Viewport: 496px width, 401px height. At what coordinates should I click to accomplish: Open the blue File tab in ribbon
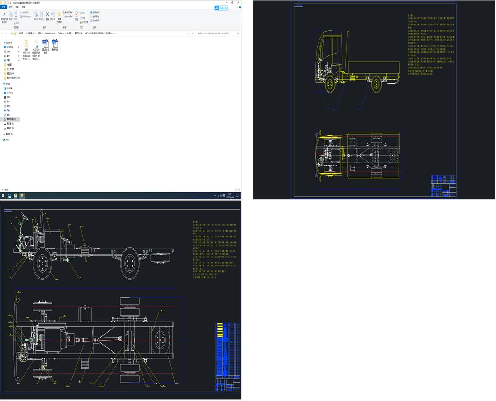(4, 7)
